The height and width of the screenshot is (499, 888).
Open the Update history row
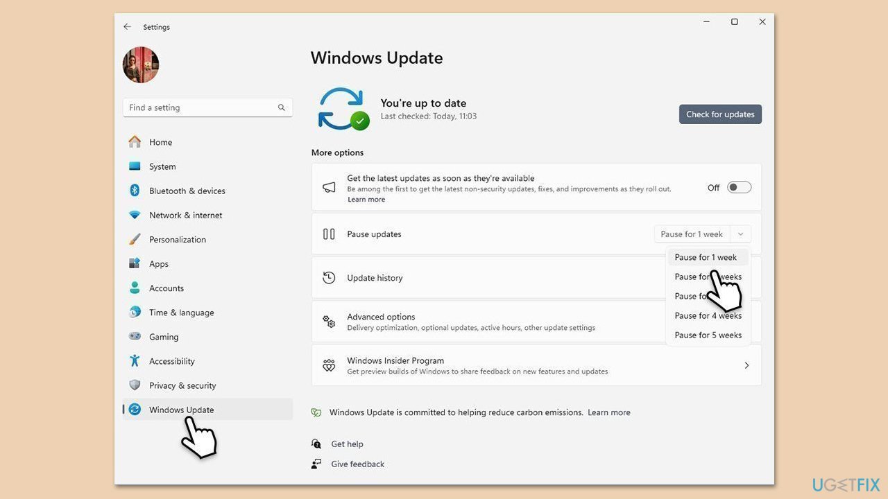click(536, 278)
